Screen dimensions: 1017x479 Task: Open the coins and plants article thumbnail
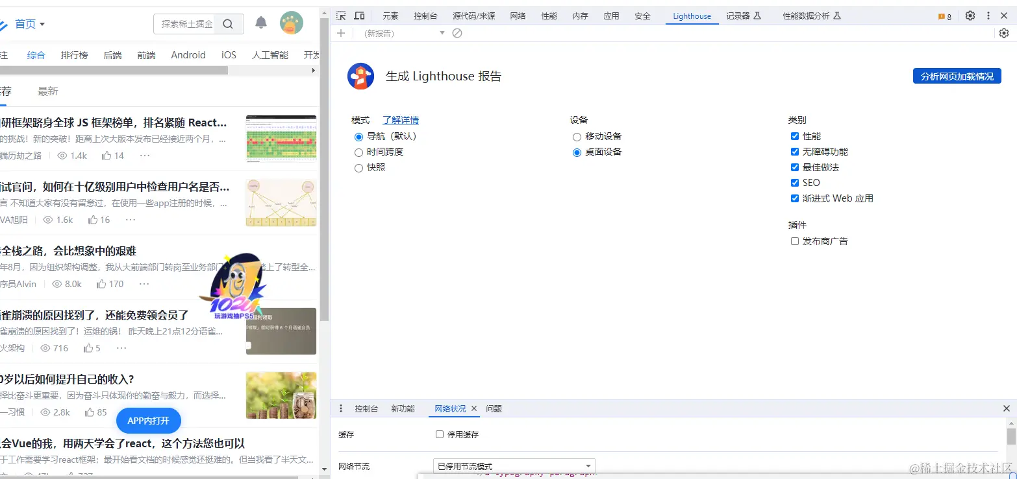[281, 395]
